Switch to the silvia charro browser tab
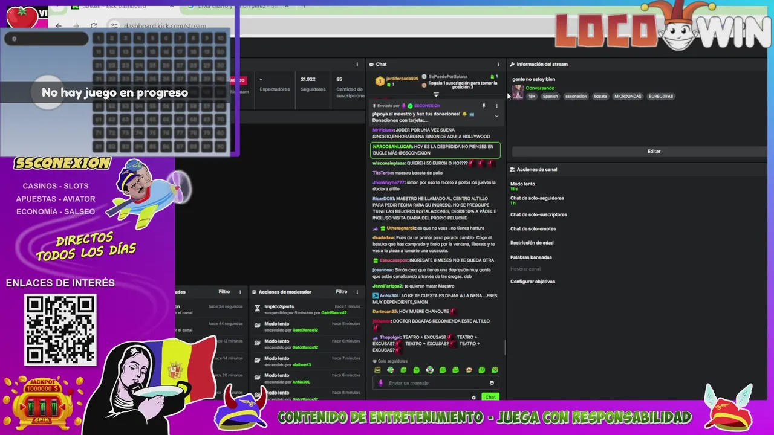This screenshot has width=774, height=435. pyautogui.click(x=238, y=6)
